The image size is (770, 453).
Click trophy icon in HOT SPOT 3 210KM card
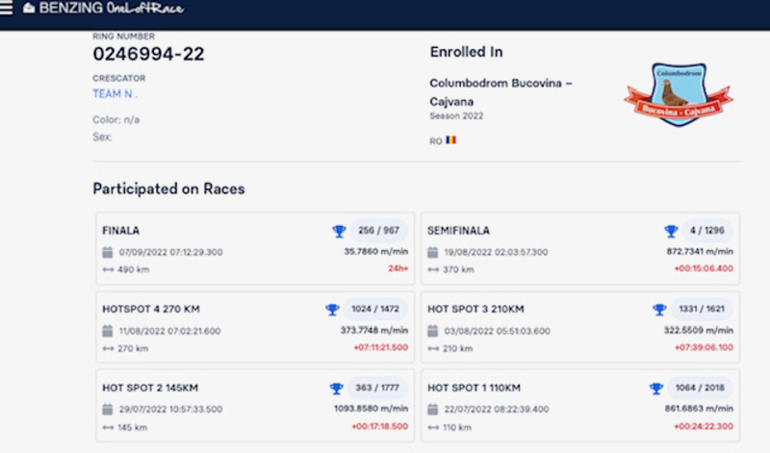[x=659, y=310]
